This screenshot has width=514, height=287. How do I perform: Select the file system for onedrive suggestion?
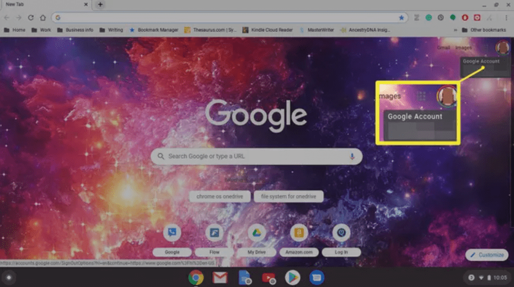pos(288,196)
